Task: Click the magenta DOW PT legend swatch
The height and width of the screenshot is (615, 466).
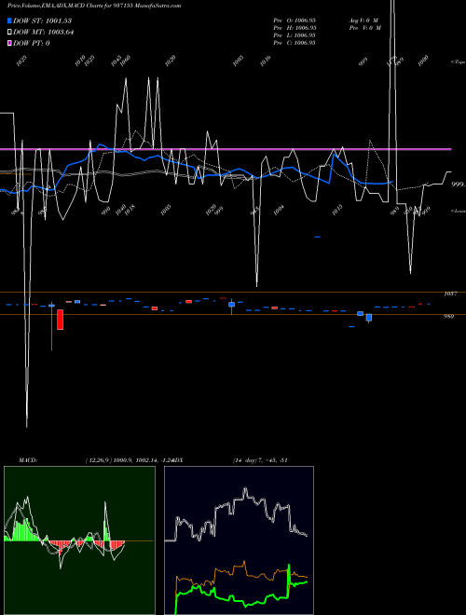Action: (x=10, y=43)
